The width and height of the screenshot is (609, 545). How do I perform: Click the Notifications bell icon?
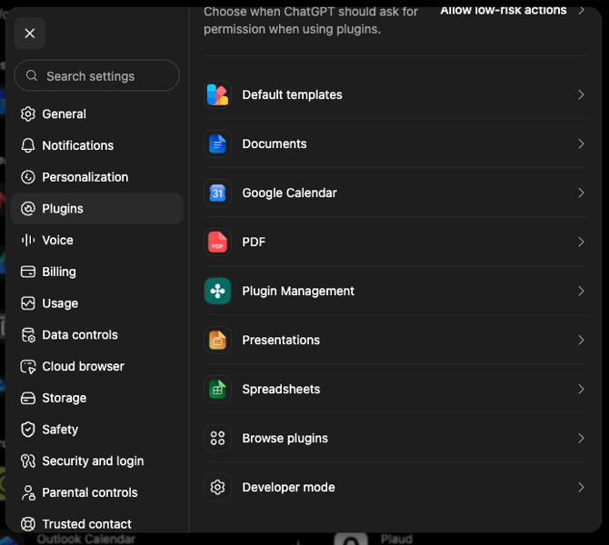pyautogui.click(x=28, y=145)
